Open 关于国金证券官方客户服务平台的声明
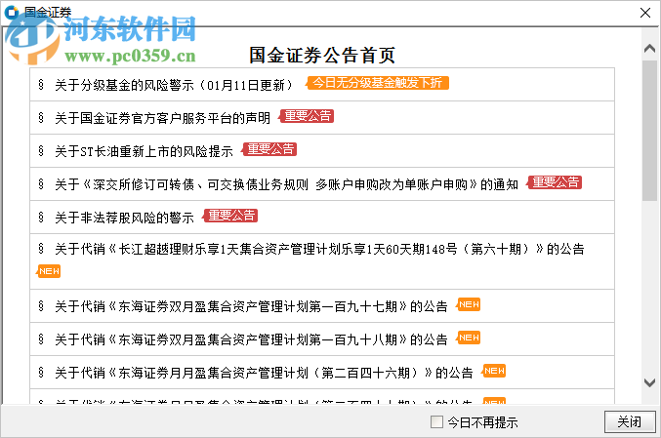 click(x=162, y=118)
